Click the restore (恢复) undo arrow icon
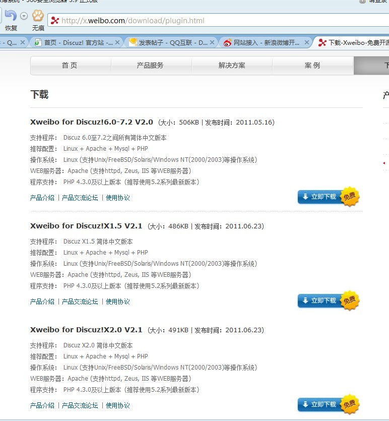The height and width of the screenshot is (421, 389). [11, 16]
